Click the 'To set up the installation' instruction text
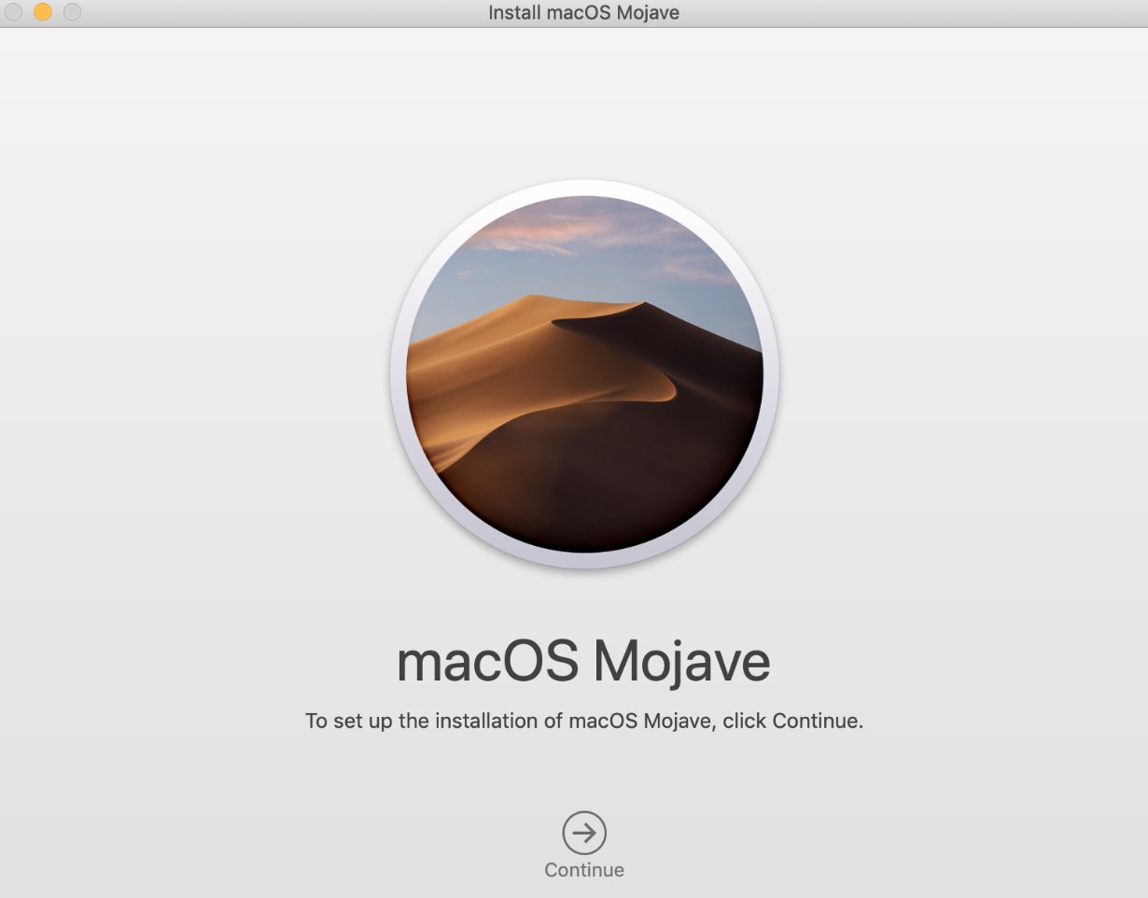The image size is (1148, 898). pyautogui.click(x=584, y=722)
